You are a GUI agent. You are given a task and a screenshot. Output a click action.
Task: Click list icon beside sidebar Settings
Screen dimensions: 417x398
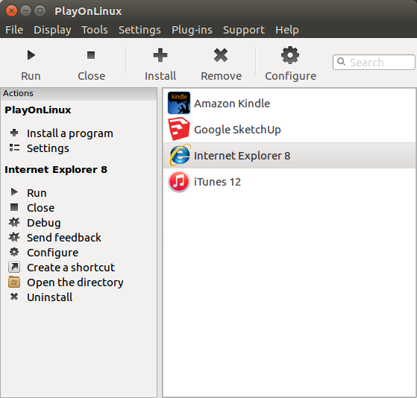pos(14,148)
